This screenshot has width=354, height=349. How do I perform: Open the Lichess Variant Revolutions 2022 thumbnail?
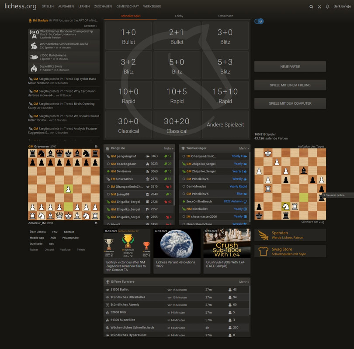(177, 243)
